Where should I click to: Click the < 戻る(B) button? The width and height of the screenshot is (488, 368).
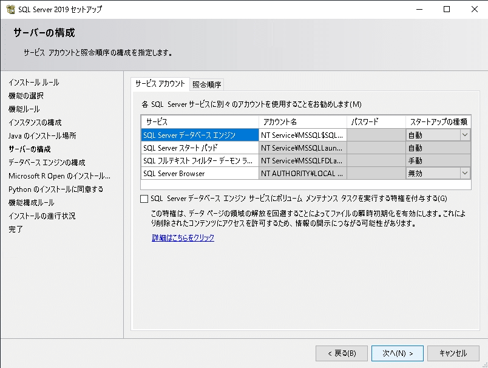342,353
